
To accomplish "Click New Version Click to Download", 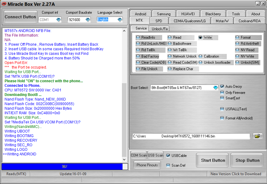I will [x=236, y=174].
